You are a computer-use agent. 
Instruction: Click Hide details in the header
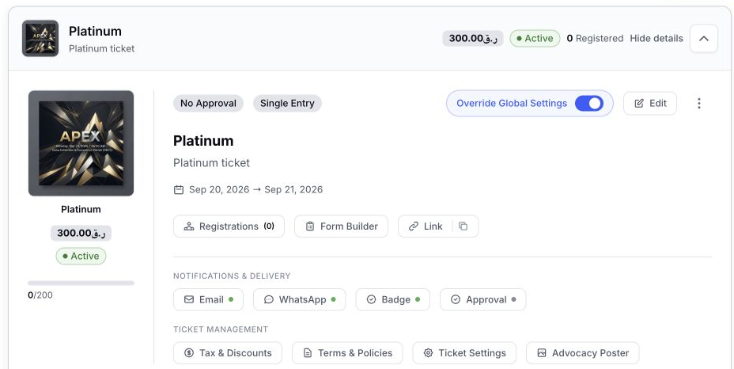pyautogui.click(x=656, y=39)
